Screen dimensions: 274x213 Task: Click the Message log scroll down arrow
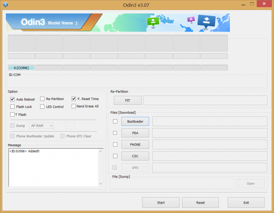(101, 184)
